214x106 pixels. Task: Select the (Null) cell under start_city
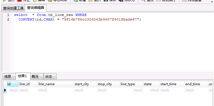(x=85, y=90)
